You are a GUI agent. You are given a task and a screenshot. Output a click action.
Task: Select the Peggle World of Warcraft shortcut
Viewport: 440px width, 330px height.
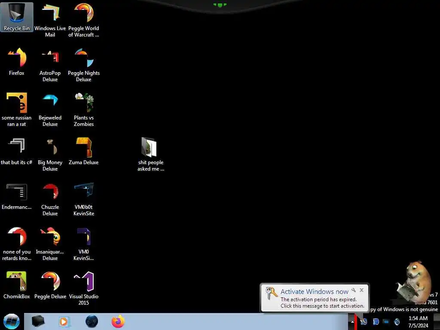84,20
